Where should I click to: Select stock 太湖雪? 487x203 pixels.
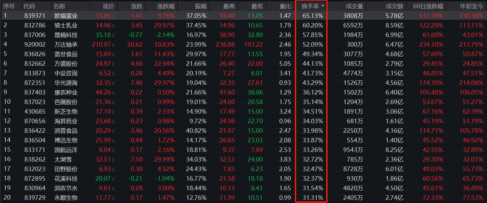pos(63,159)
